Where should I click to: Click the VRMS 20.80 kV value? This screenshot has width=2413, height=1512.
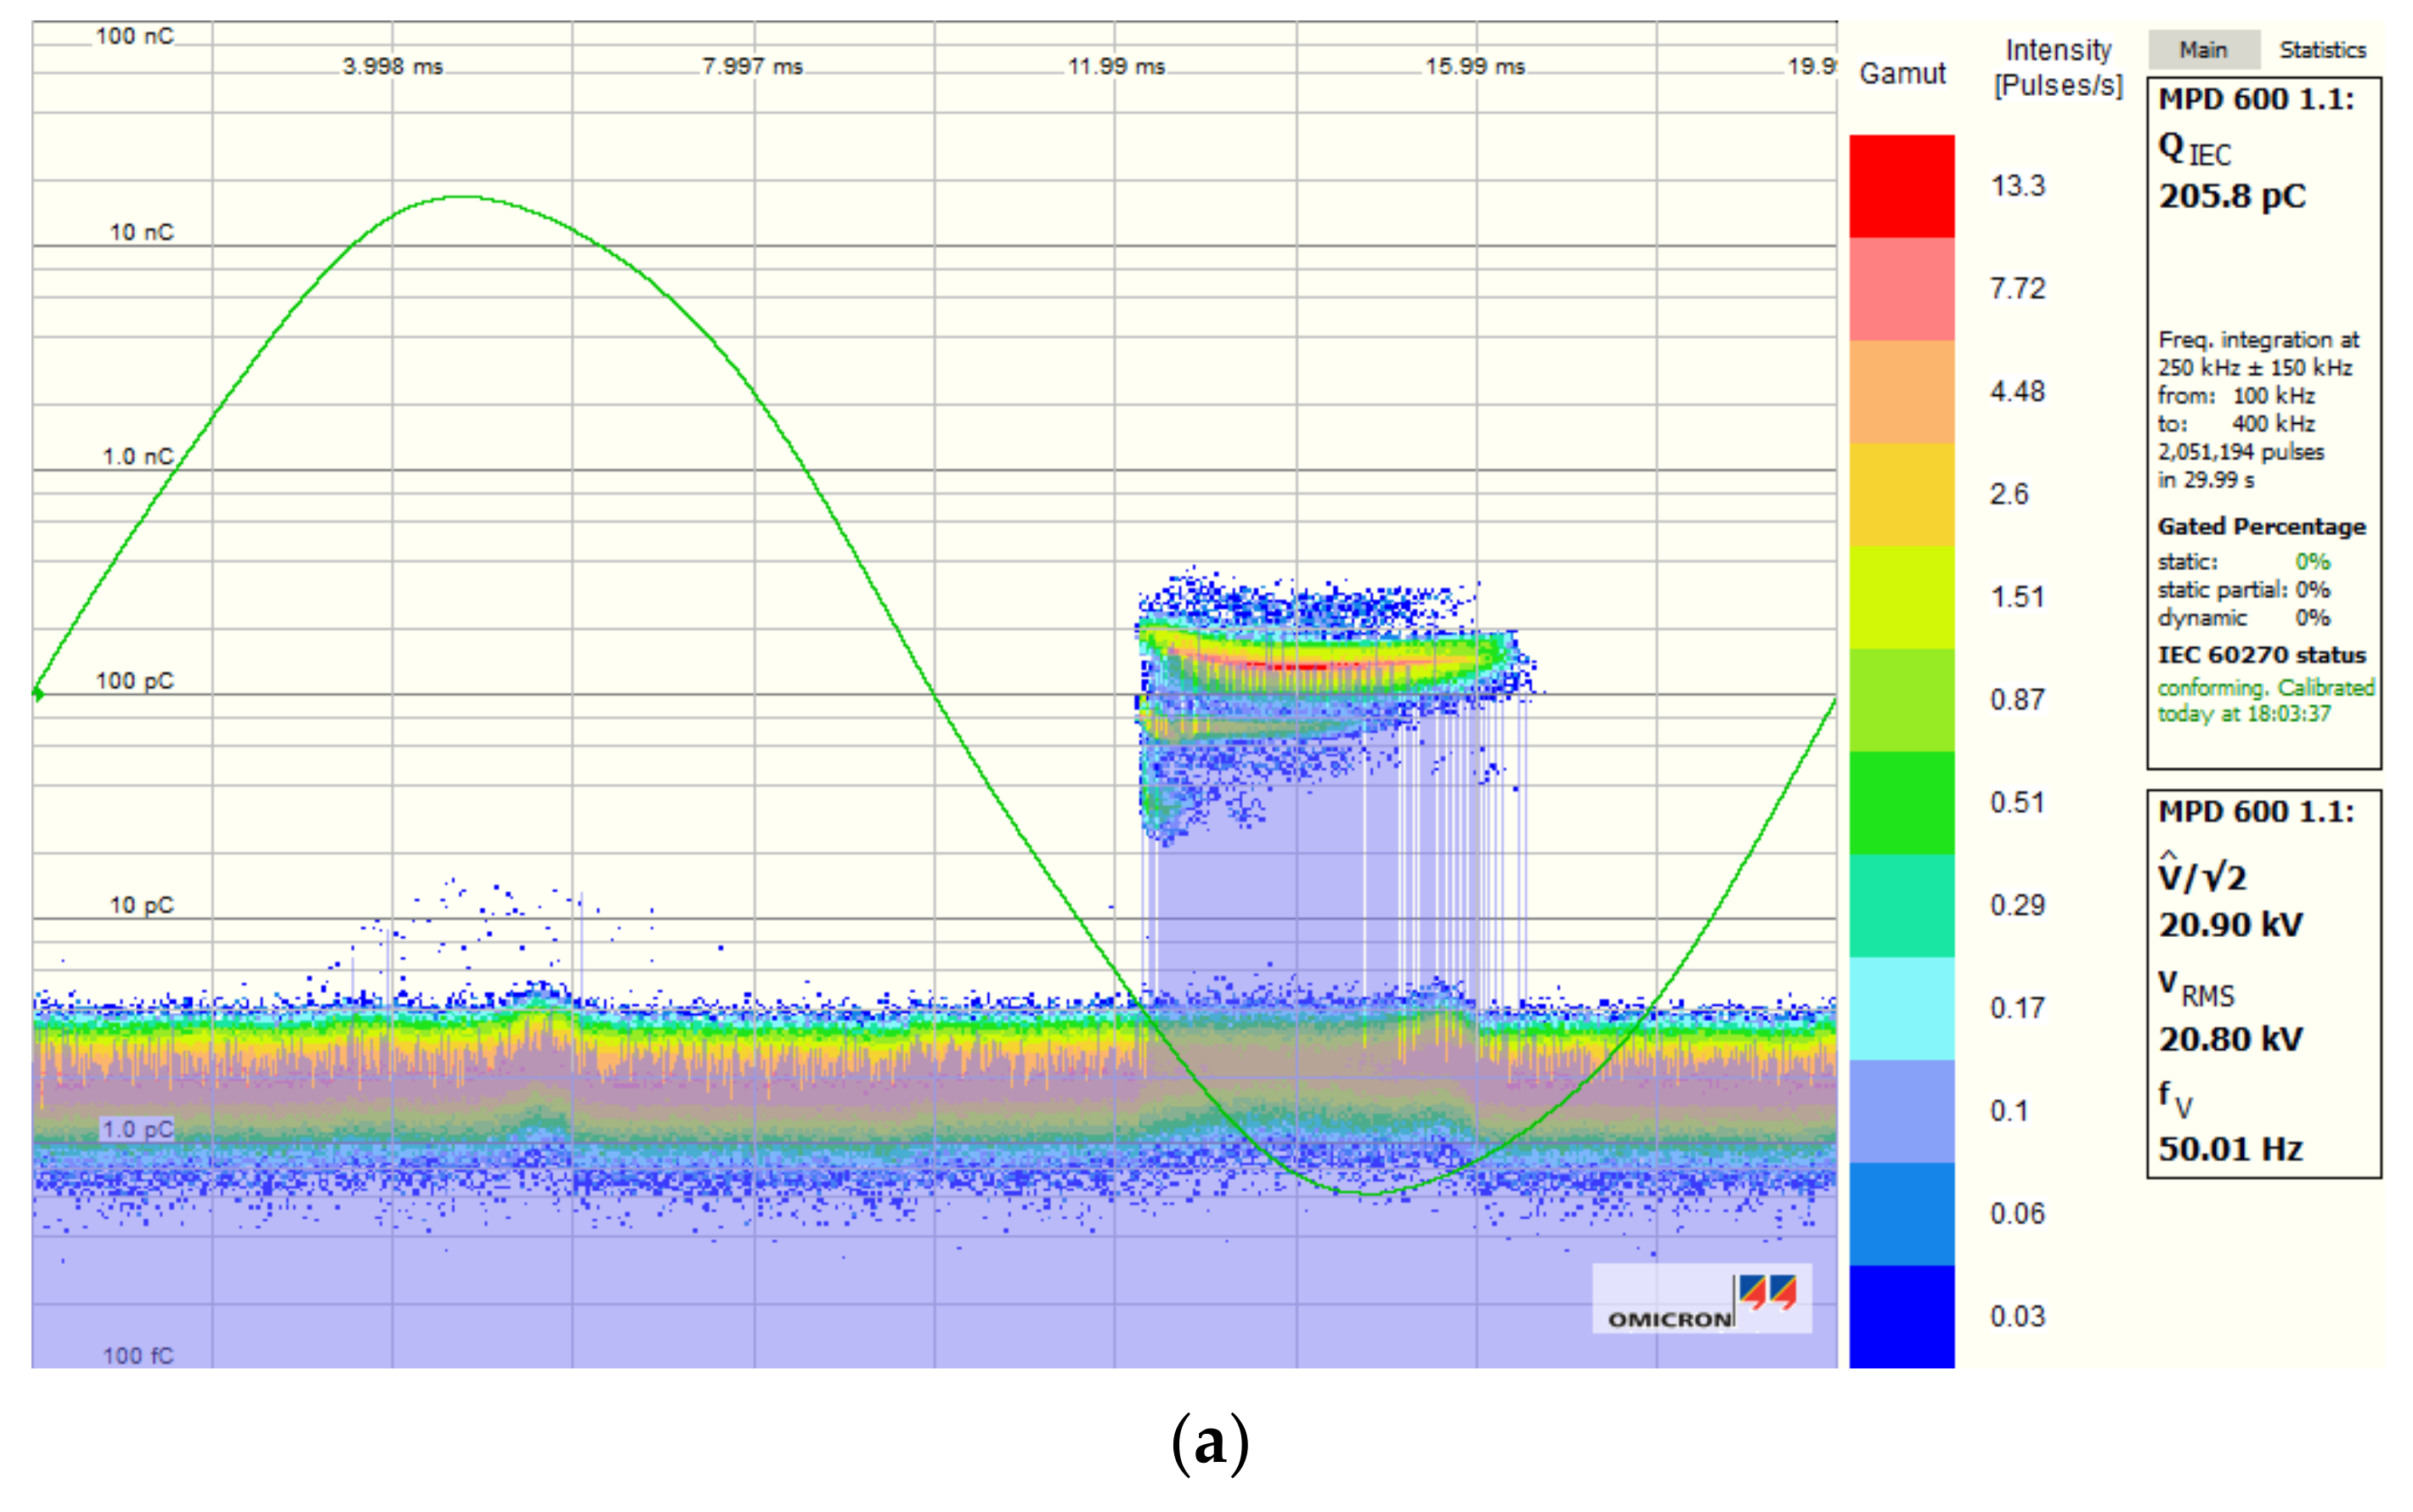point(2230,1040)
